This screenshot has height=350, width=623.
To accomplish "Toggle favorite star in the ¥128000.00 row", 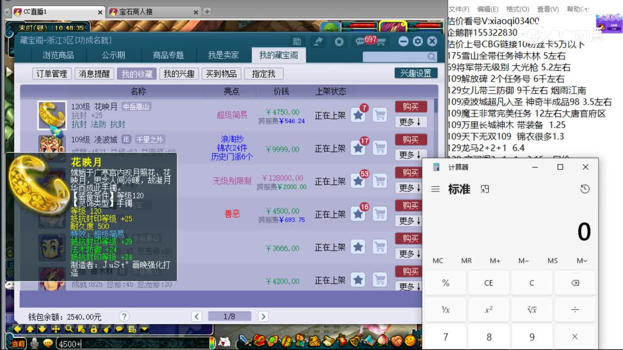I will 358,181.
